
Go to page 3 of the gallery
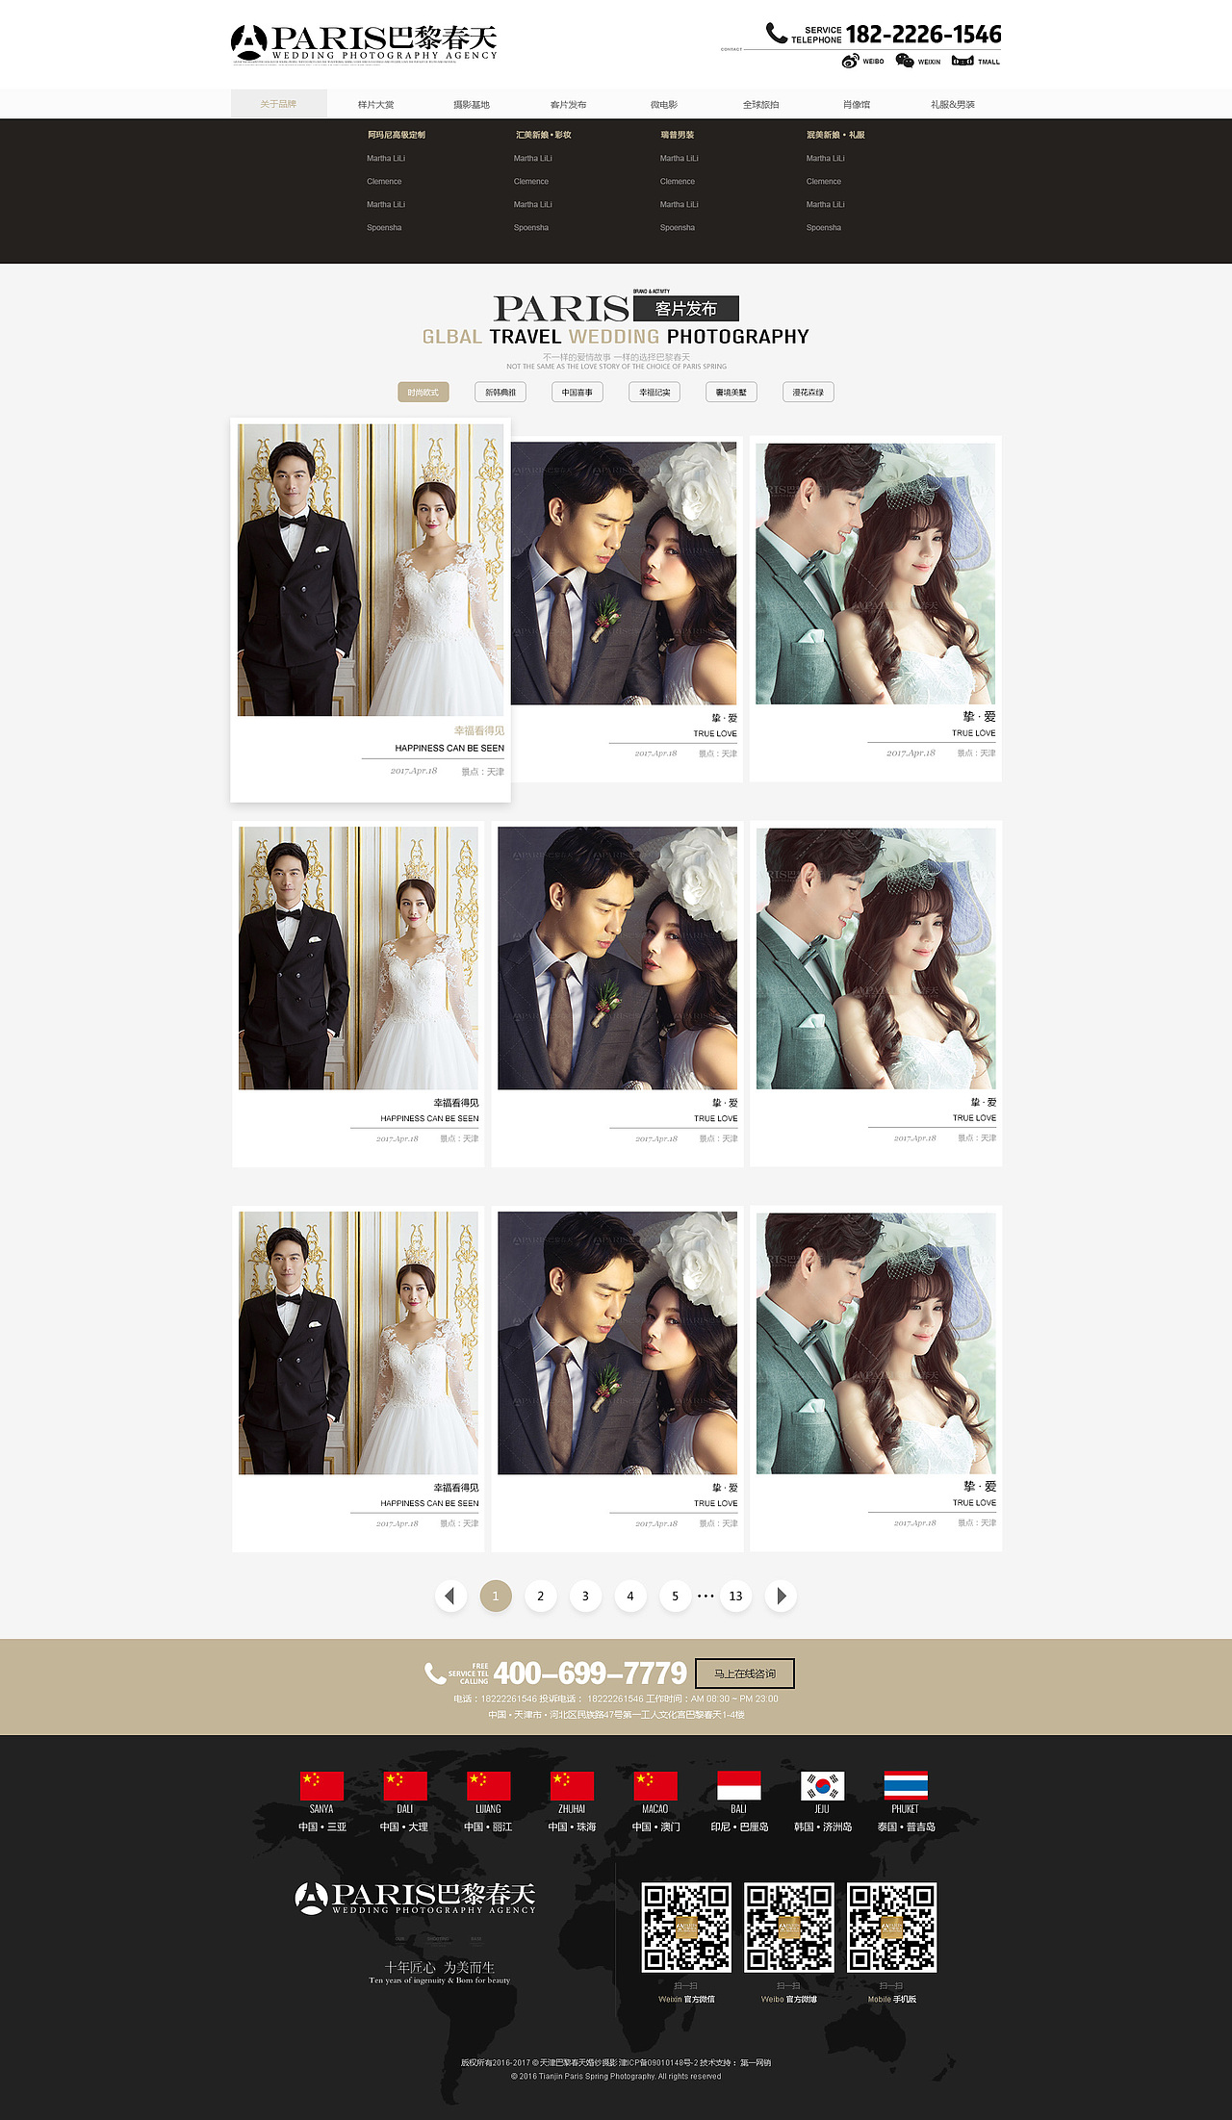585,1596
